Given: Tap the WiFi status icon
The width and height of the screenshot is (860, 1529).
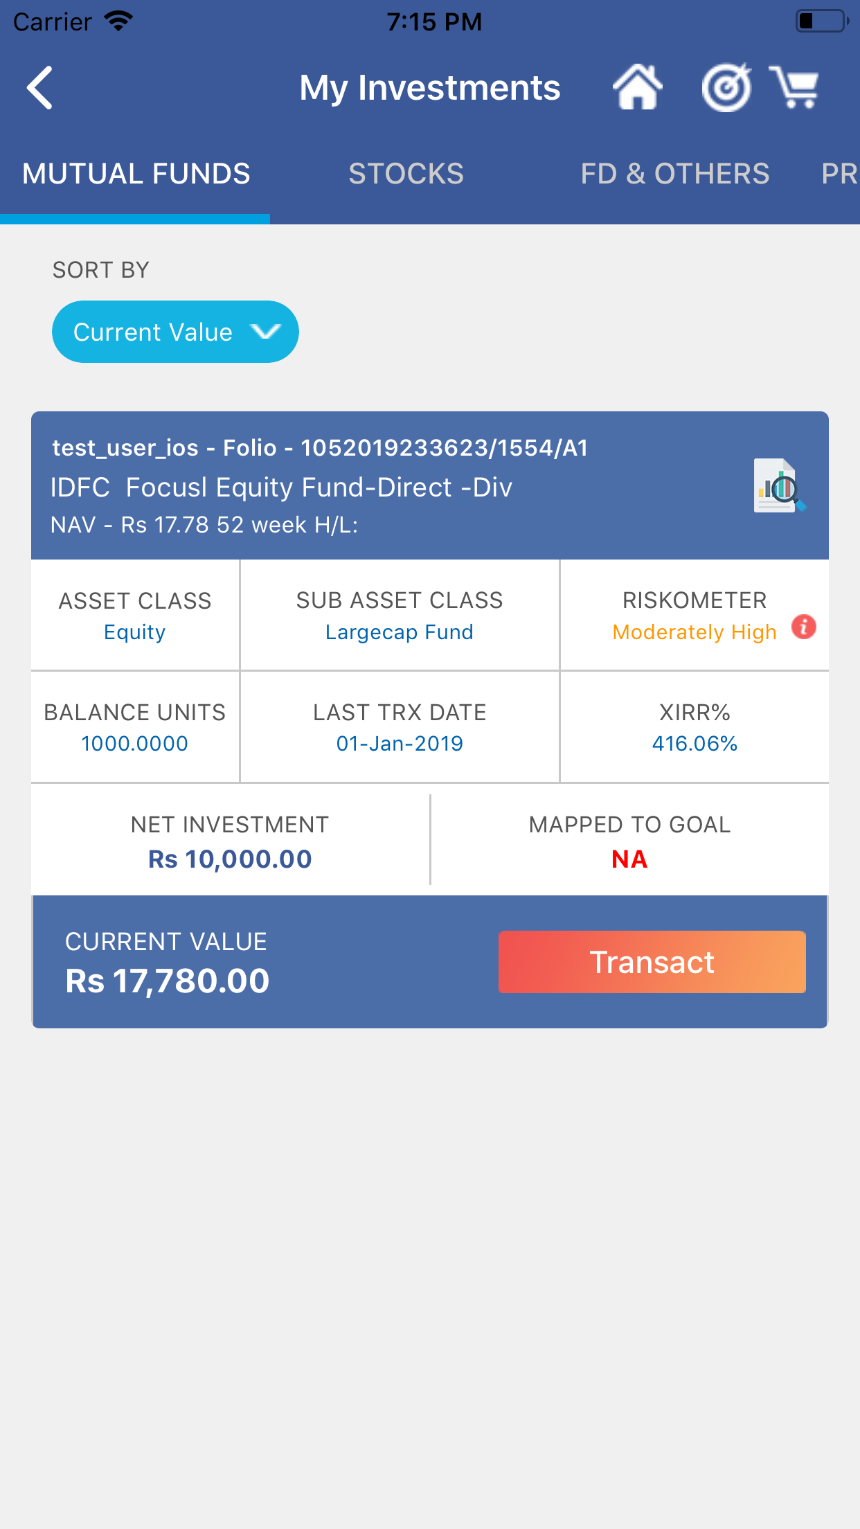Looking at the screenshot, I should (x=118, y=21).
